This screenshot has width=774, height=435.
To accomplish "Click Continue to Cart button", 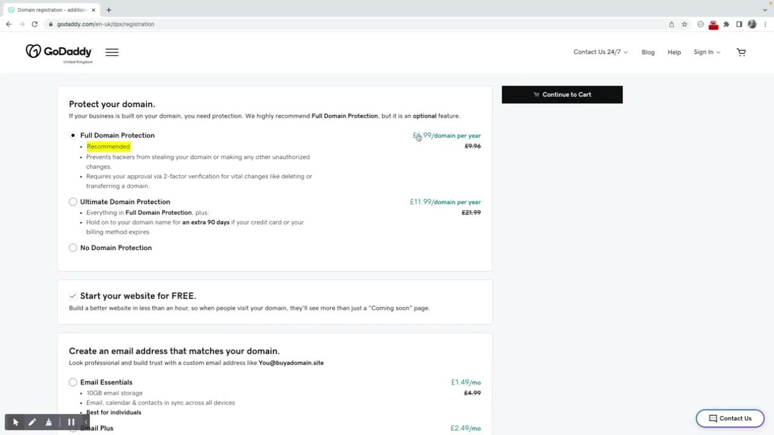I will click(x=562, y=95).
